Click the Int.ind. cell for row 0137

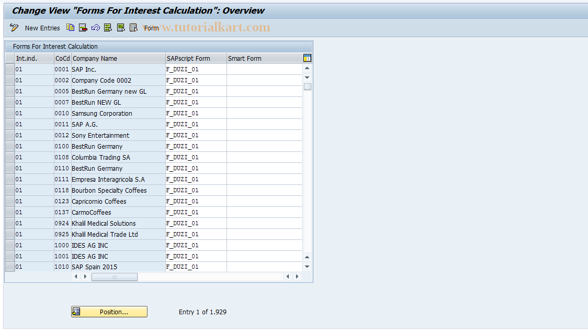[x=34, y=213]
